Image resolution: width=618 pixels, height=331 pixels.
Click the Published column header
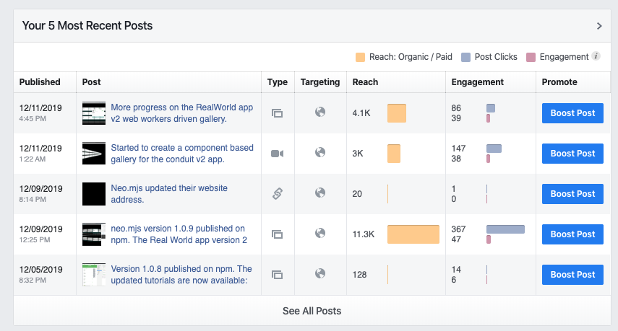(40, 82)
